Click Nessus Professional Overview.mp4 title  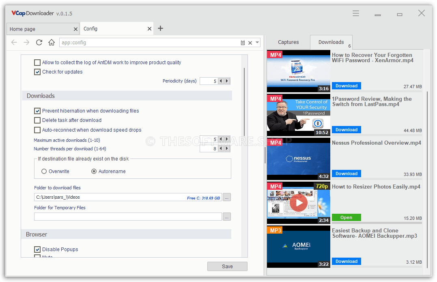tap(377, 143)
